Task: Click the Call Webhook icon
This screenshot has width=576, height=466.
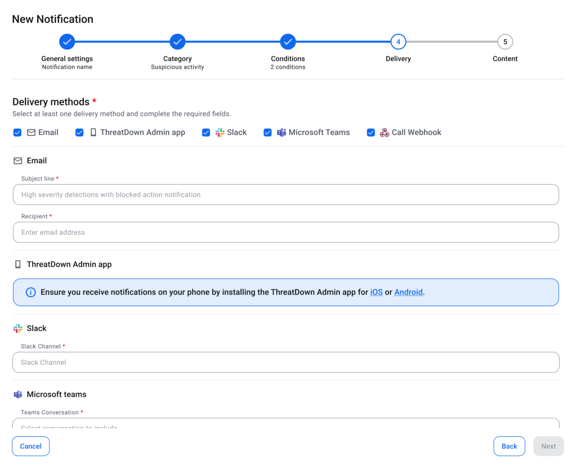Action: 385,132
